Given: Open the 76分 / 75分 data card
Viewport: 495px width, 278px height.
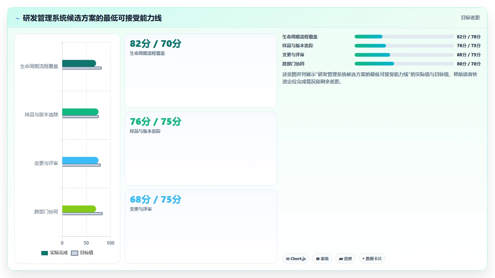Looking at the screenshot, I should [x=201, y=149].
